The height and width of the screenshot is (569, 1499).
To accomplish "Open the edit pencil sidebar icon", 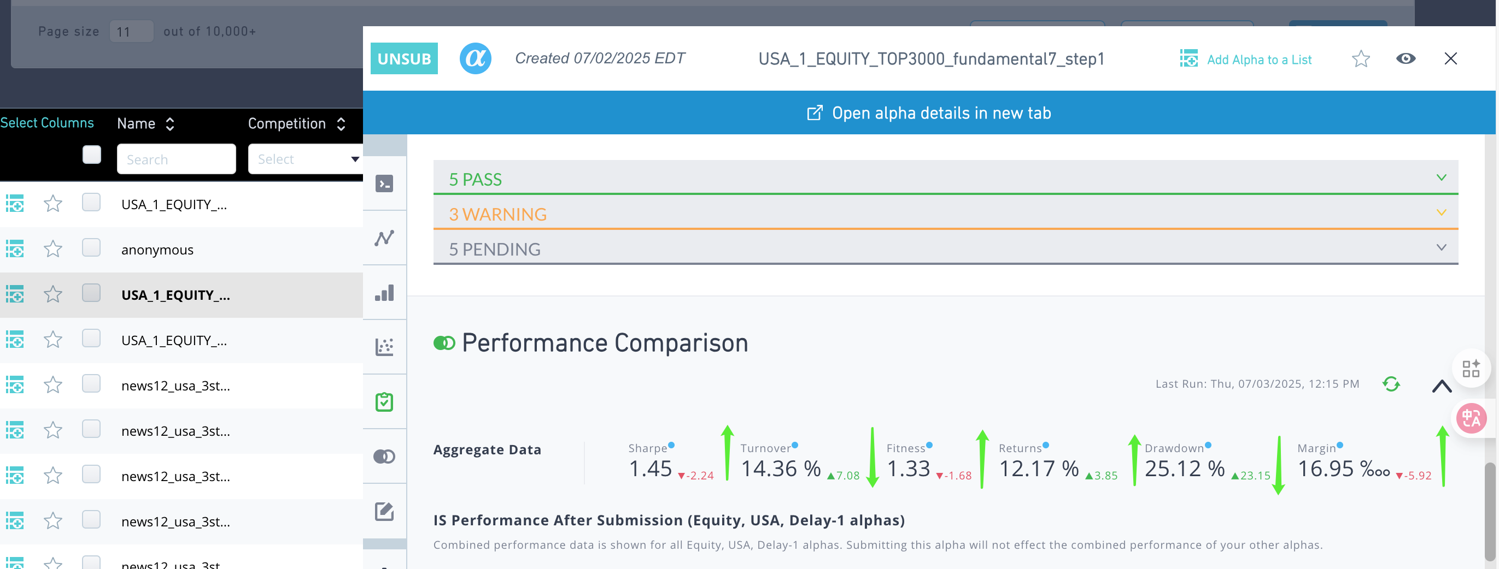I will coord(384,512).
